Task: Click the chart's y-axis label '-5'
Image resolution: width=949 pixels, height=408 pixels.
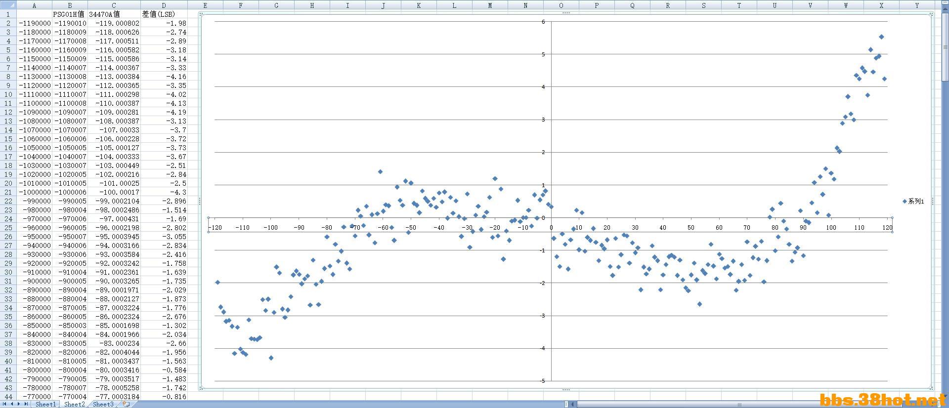Action: [542, 381]
